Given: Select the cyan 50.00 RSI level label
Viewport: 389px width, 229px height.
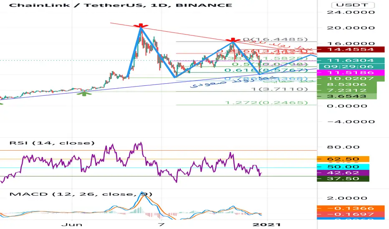Looking at the screenshot, I should tap(343, 167).
